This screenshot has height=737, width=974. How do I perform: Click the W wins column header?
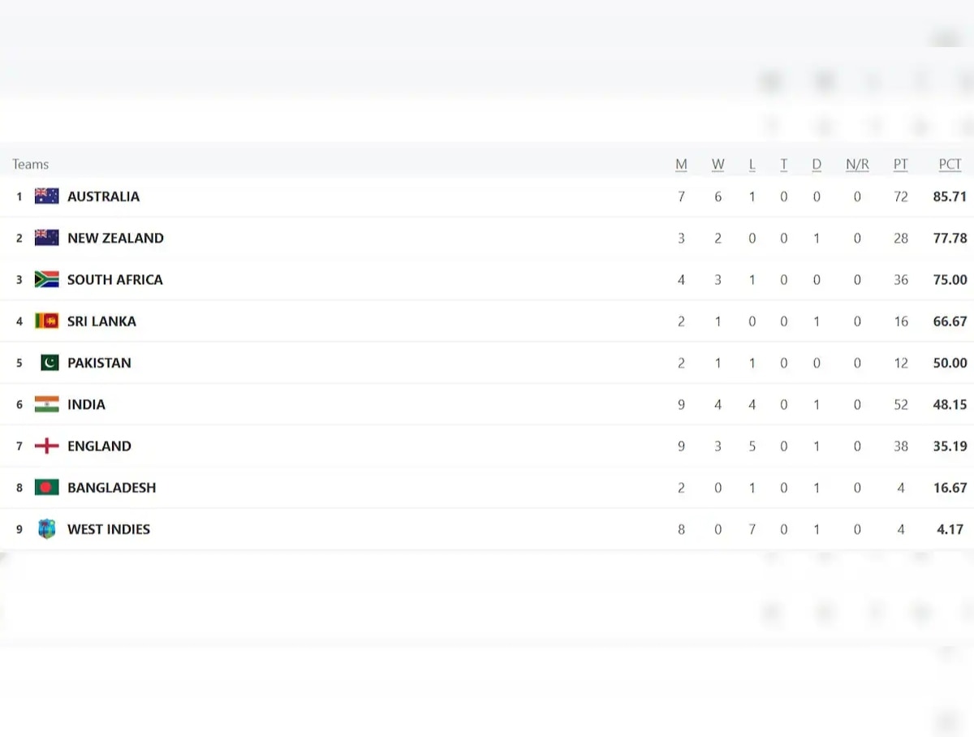(x=718, y=164)
